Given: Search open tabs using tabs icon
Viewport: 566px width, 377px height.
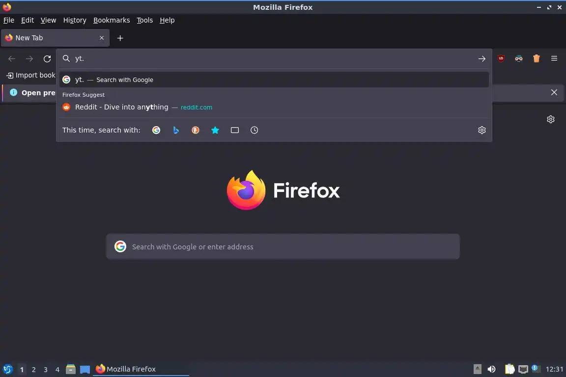Looking at the screenshot, I should coord(235,130).
